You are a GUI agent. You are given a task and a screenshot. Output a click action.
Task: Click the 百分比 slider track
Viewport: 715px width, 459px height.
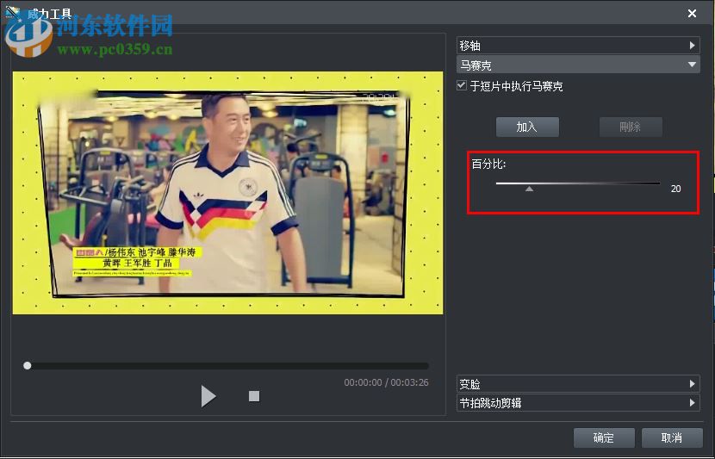click(x=578, y=183)
